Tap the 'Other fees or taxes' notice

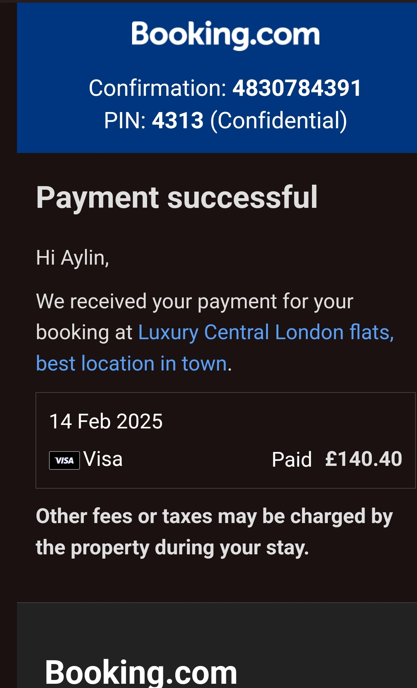tap(214, 516)
